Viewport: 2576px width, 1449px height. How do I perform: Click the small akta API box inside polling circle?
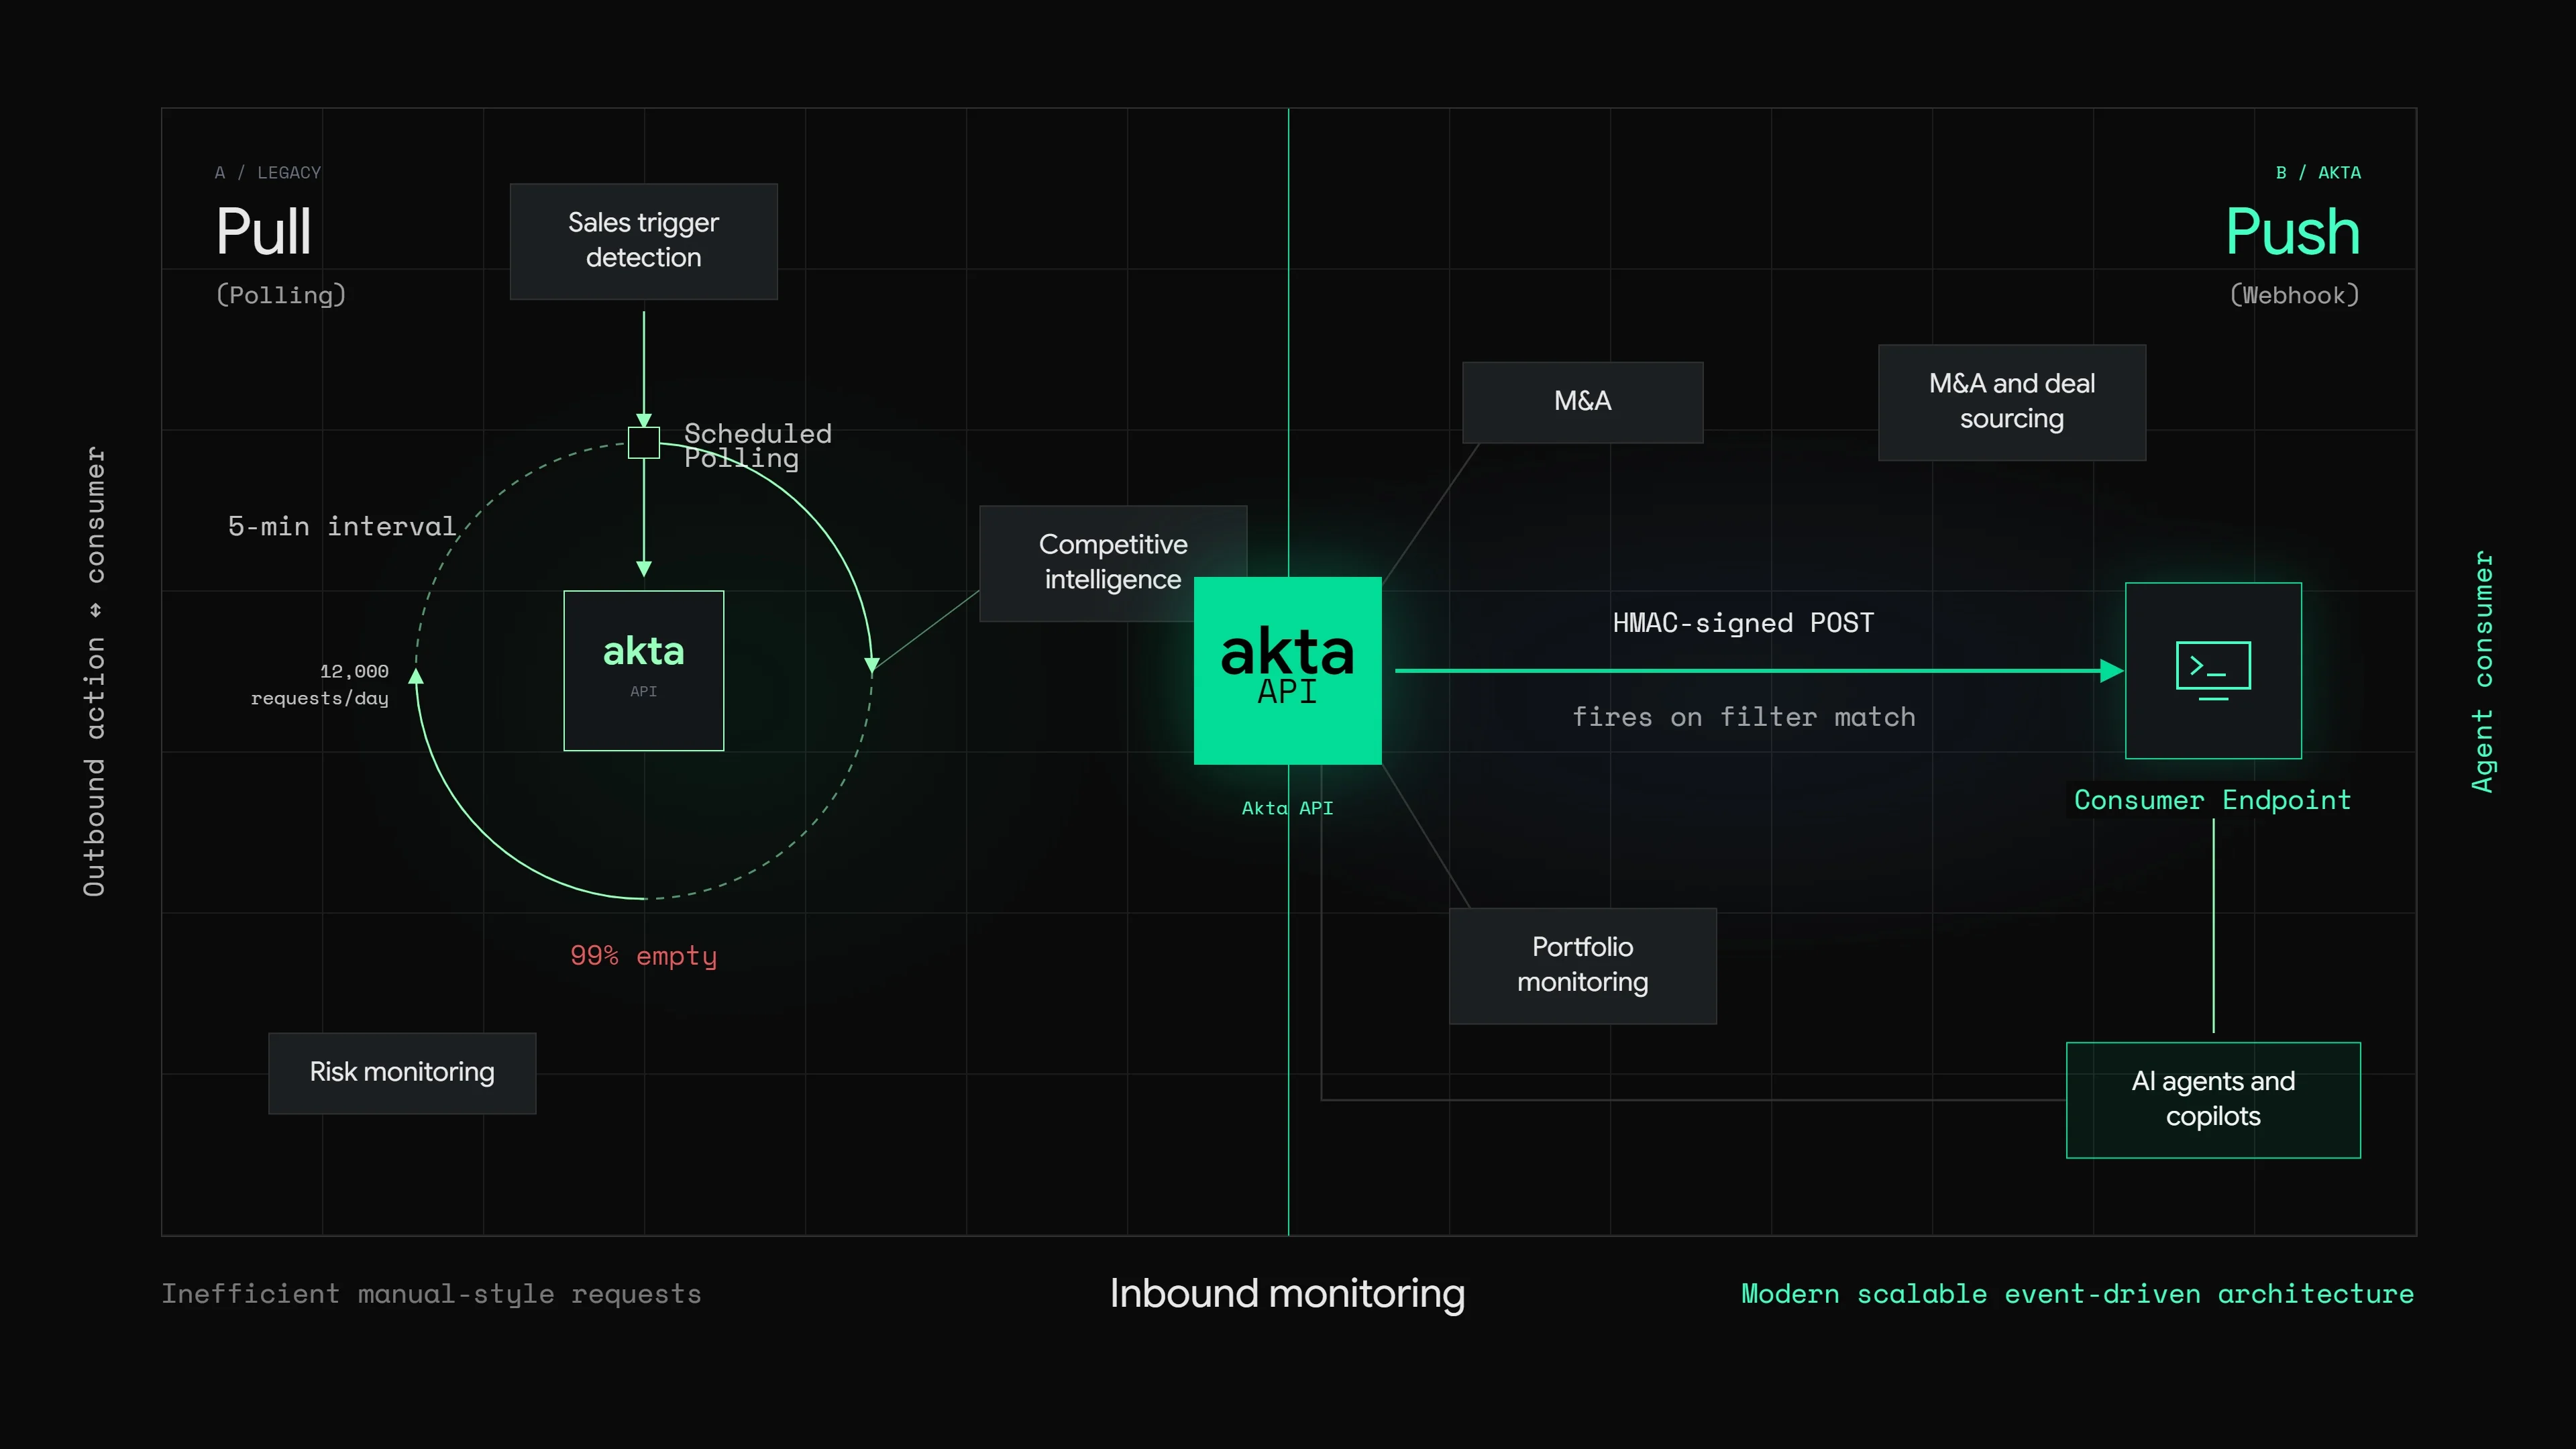[x=644, y=671]
